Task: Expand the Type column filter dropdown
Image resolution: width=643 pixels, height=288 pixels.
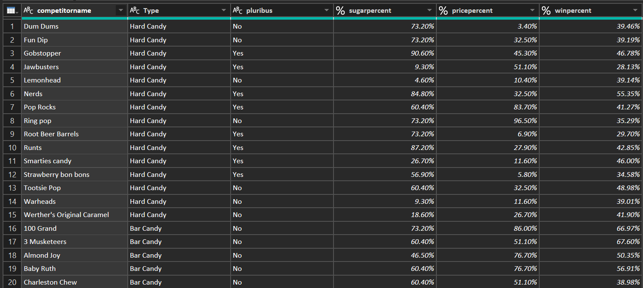Action: pos(224,11)
